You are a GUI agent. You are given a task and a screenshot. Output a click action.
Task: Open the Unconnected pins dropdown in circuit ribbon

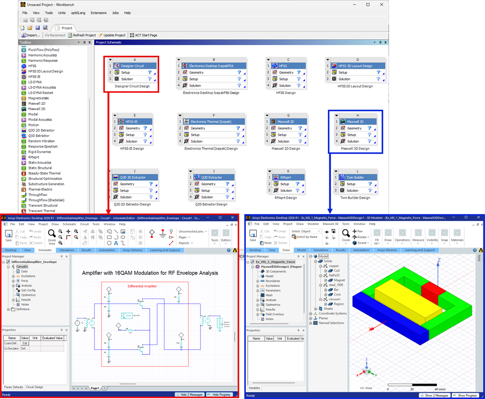tap(193, 231)
